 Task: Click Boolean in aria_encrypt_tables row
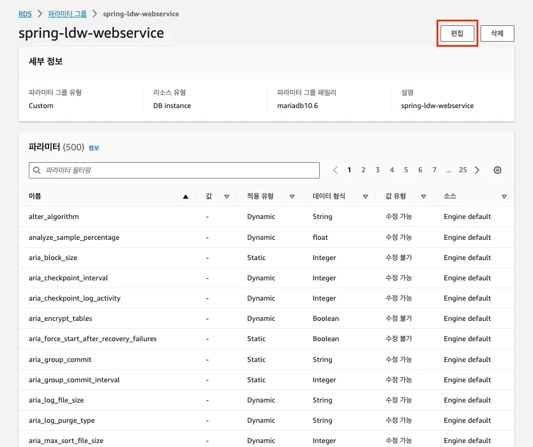pos(325,319)
